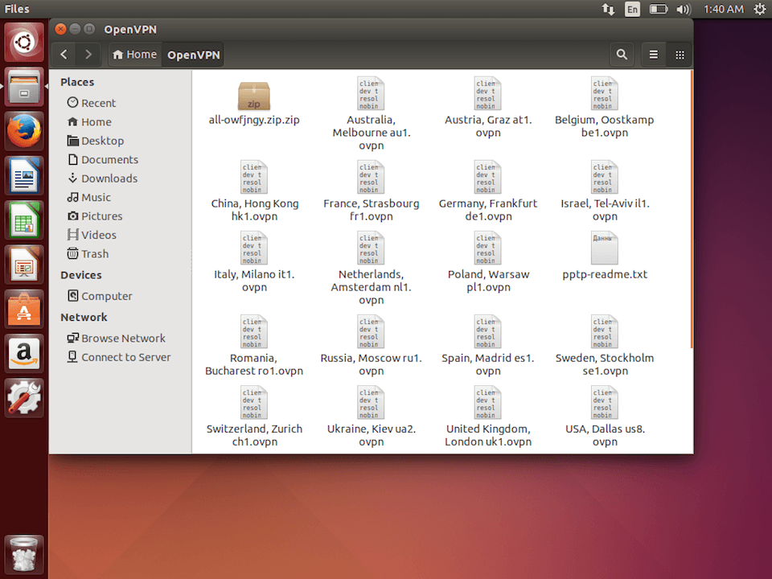Open the Russia, Moscow ru1.ovpn config
This screenshot has width=772, height=579.
pyautogui.click(x=371, y=332)
